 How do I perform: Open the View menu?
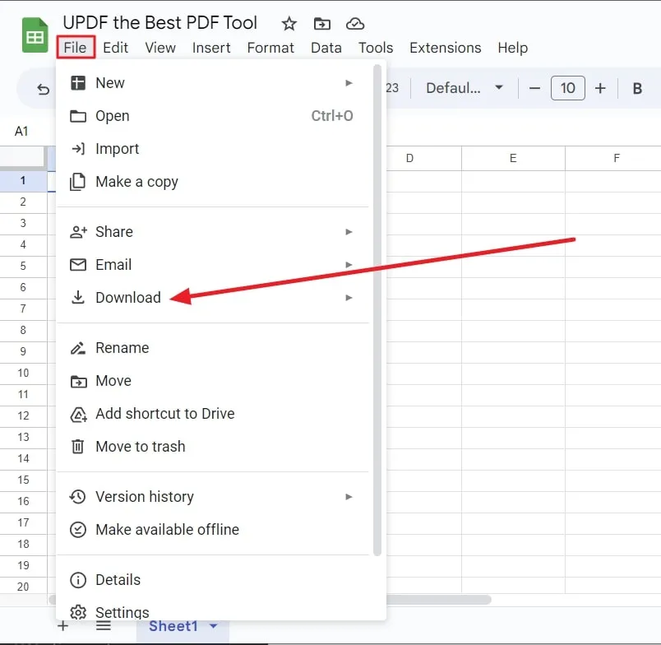[160, 48]
